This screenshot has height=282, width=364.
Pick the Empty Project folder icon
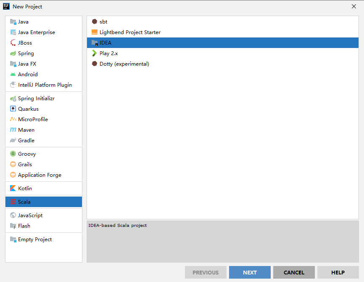point(13,239)
